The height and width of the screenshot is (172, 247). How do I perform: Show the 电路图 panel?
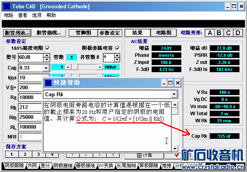coord(164,33)
